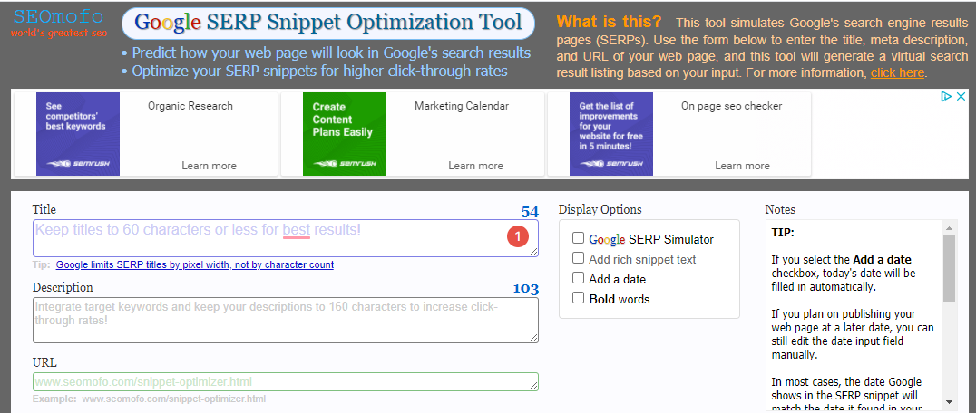Open the AdChoices triangle icon
Image resolution: width=976 pixels, height=413 pixels.
coord(944,96)
